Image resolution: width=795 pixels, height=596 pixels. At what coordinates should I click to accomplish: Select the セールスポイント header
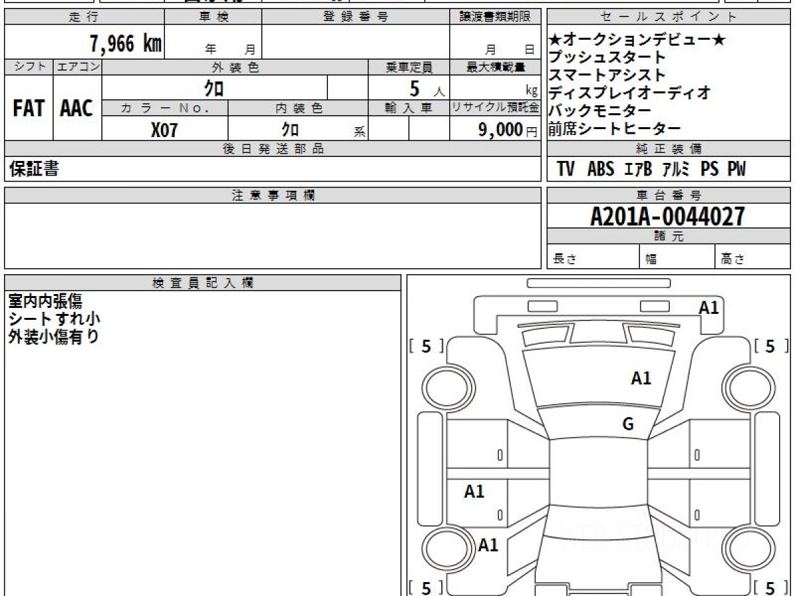pyautogui.click(x=669, y=17)
